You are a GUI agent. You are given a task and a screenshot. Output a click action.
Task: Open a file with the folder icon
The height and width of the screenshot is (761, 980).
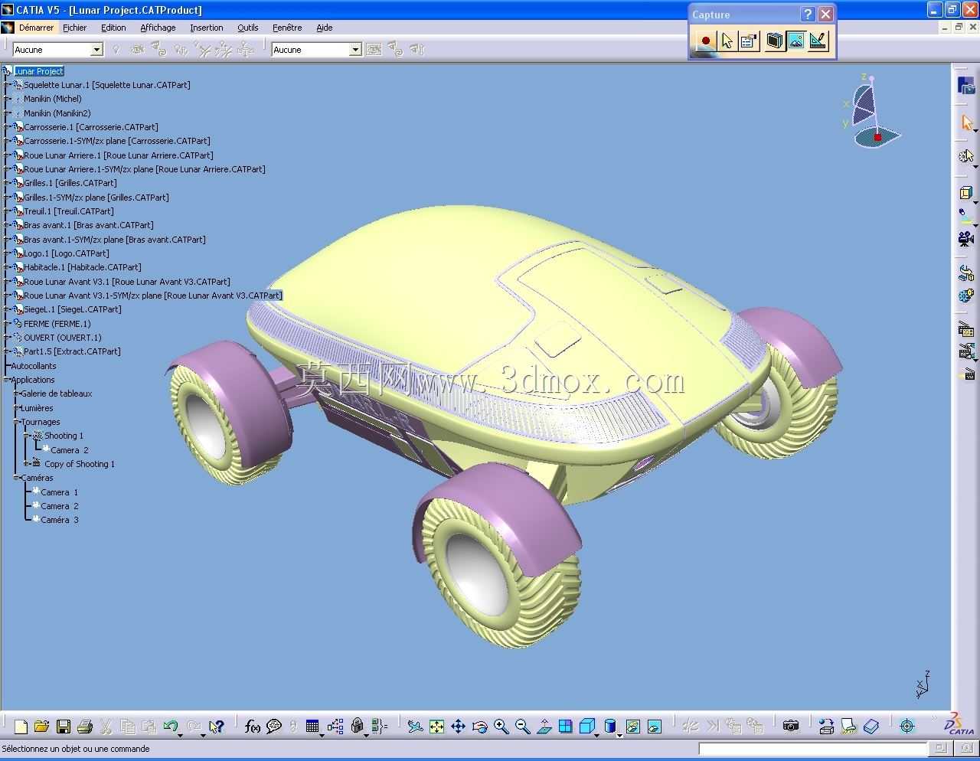pos(41,727)
